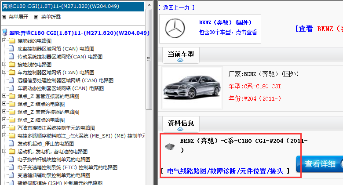Open the 当前车型 tab
343x185 pixels.
181,55
